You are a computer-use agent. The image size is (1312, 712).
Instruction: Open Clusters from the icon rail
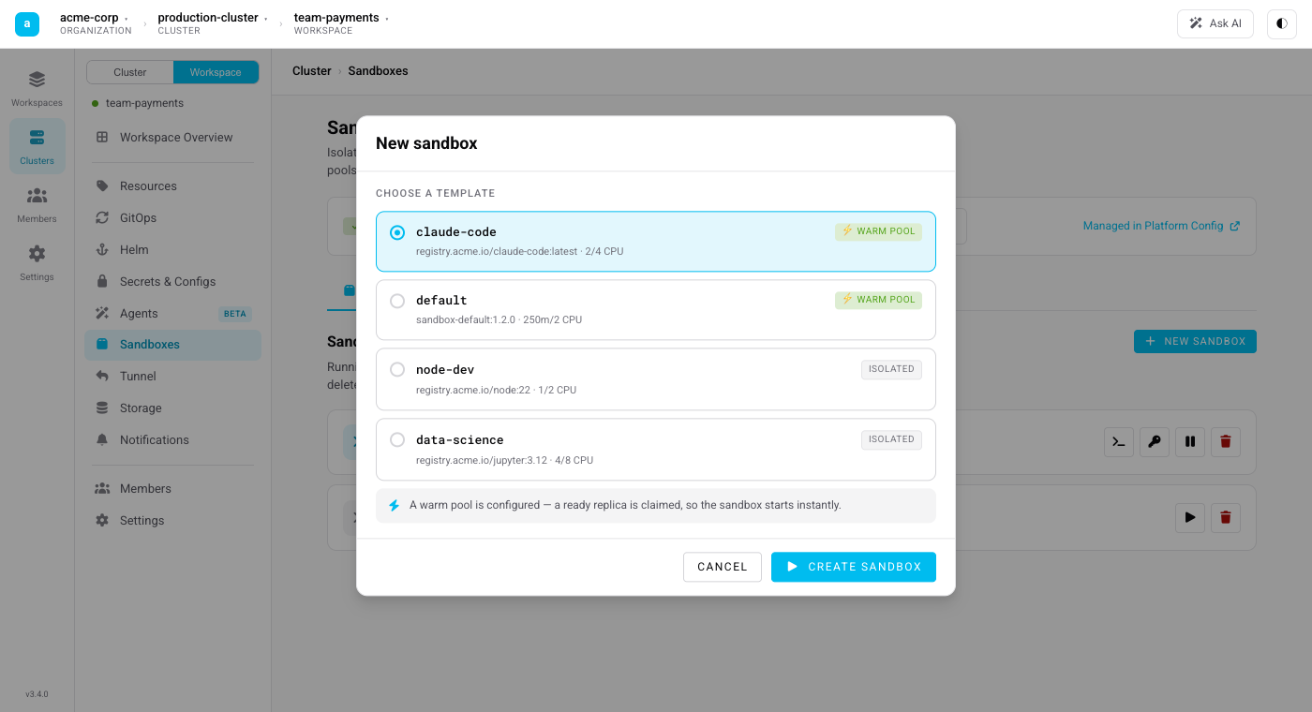tap(37, 146)
